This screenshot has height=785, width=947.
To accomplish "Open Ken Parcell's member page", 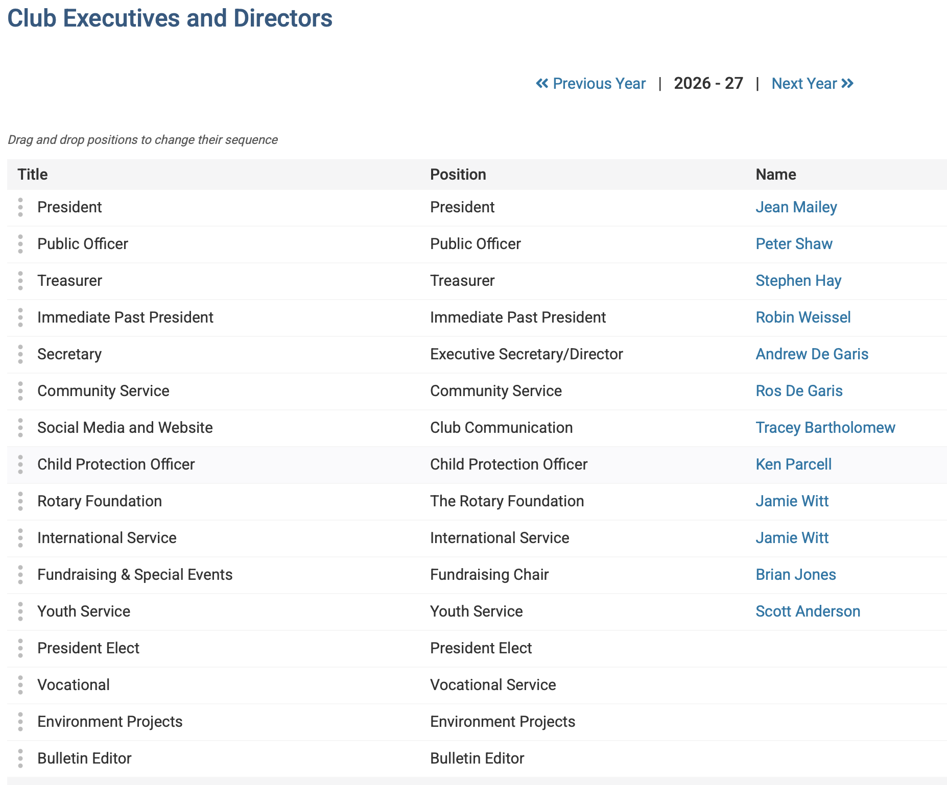I will [794, 464].
